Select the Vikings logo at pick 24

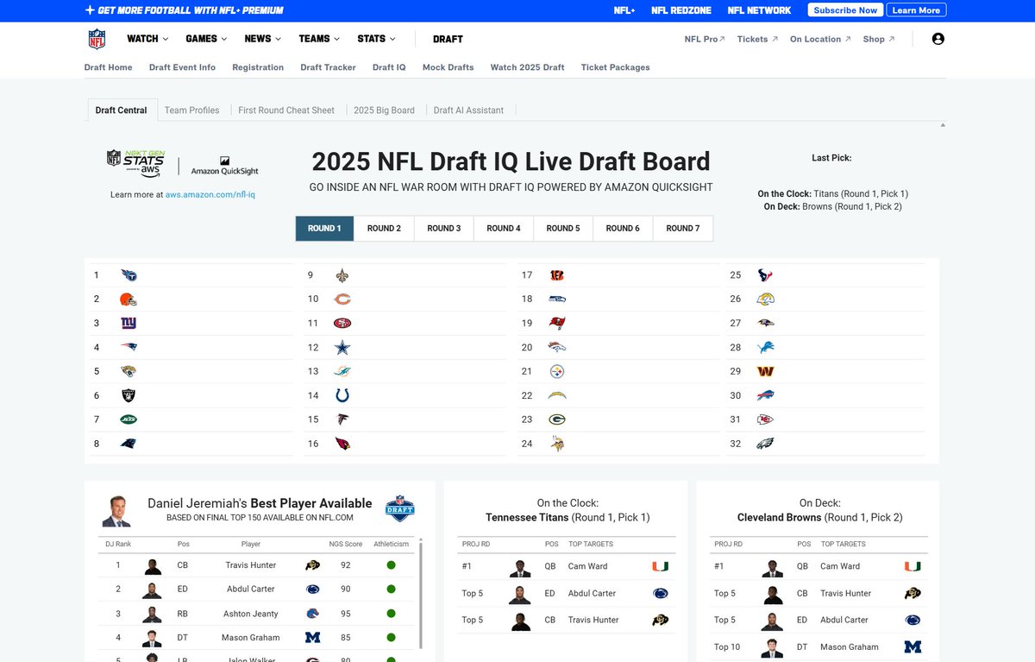point(557,444)
